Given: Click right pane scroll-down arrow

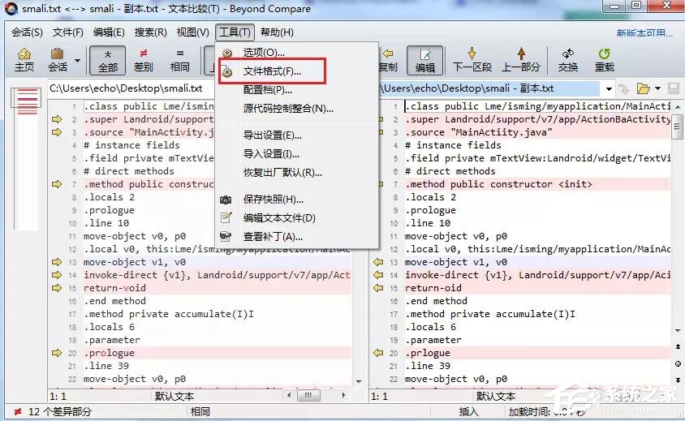Looking at the screenshot, I should 677,331.
